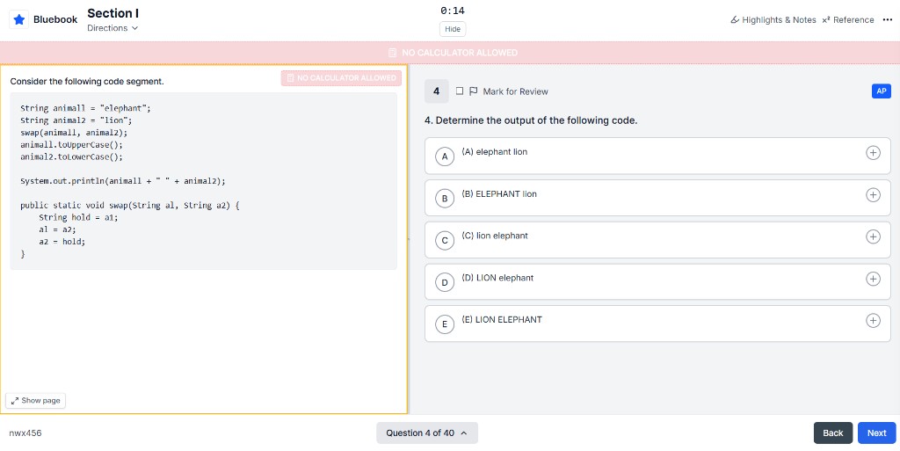Click the code line swap(animal1, animal2);
This screenshot has height=451, width=900.
[x=74, y=133]
